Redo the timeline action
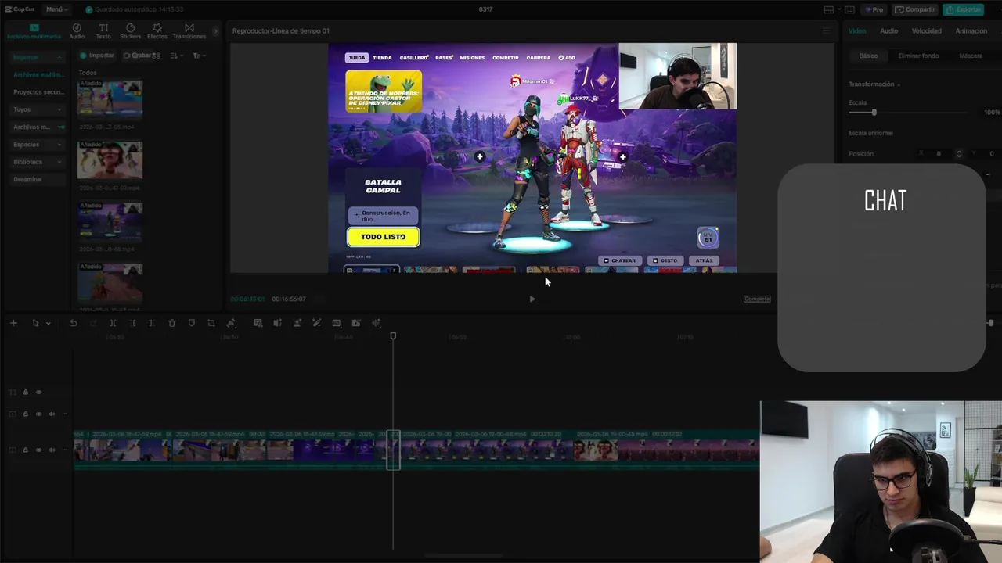 (x=93, y=323)
